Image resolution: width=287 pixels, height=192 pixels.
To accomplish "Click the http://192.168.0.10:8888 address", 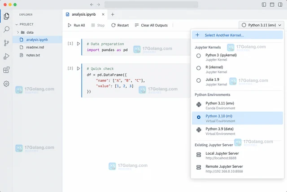I will coord(224,171).
